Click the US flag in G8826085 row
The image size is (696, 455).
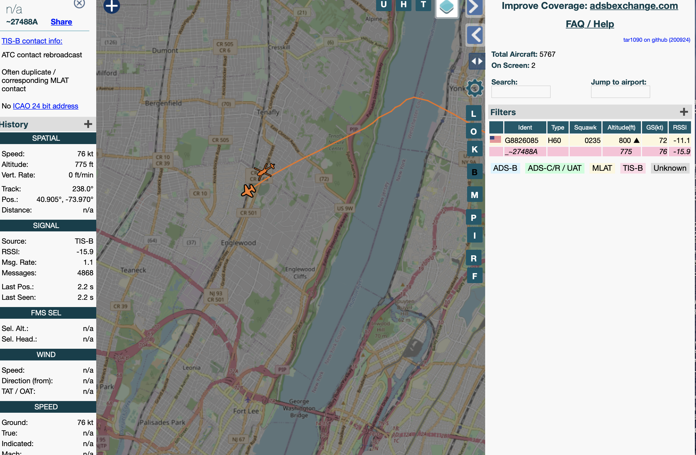(x=495, y=140)
